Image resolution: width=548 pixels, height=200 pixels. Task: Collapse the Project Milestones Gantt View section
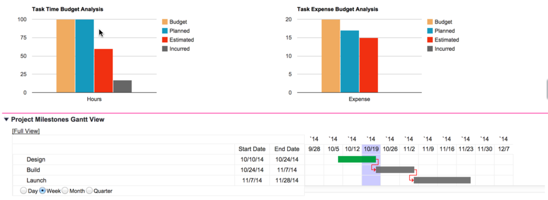tap(6, 119)
